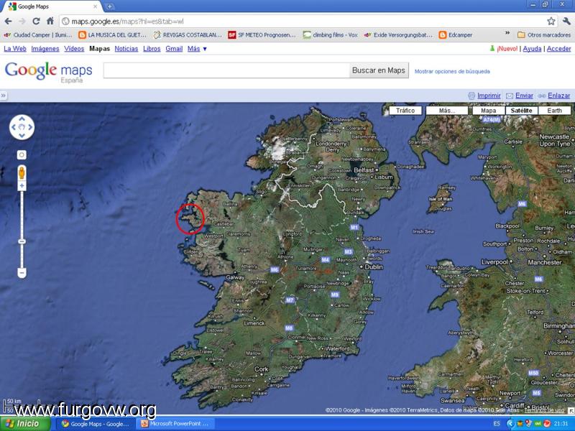Open the Edcamper bookmark
Screen dimensions: 575x431
tap(456, 34)
